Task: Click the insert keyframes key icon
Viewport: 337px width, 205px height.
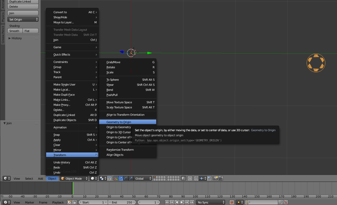Action: point(280,202)
